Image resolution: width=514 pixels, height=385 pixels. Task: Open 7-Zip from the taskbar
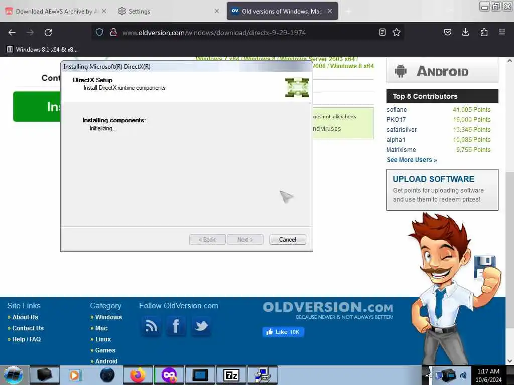click(x=231, y=375)
